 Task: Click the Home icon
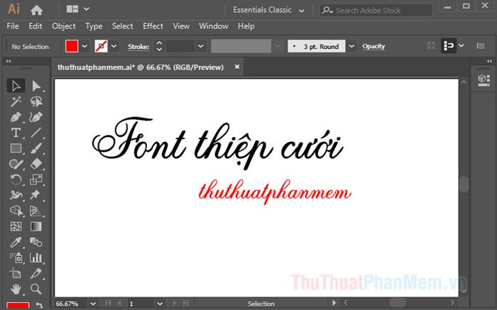coord(36,10)
